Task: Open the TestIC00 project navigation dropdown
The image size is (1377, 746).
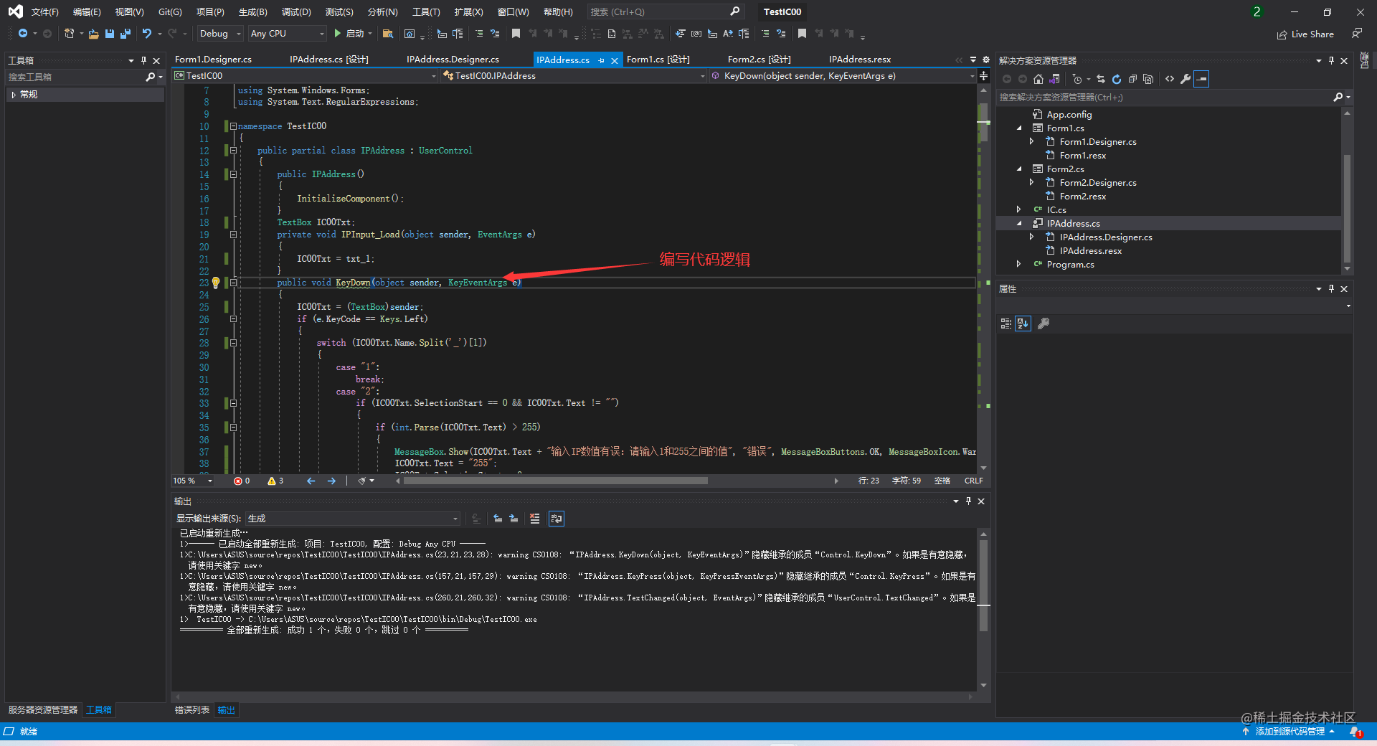Action: pyautogui.click(x=305, y=76)
